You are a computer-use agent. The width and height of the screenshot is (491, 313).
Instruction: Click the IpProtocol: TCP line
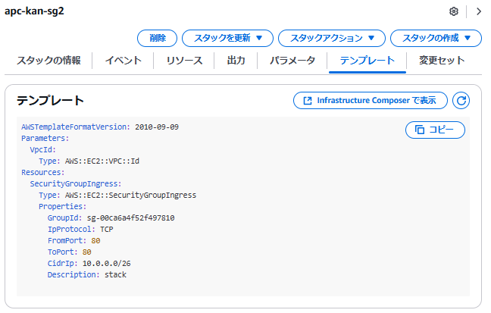80,230
